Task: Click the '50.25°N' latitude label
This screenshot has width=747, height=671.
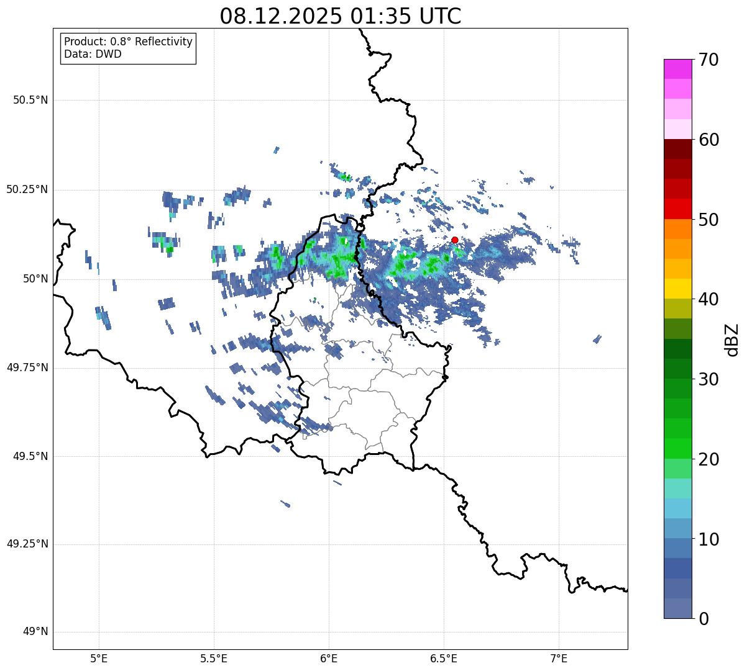Action: (27, 189)
